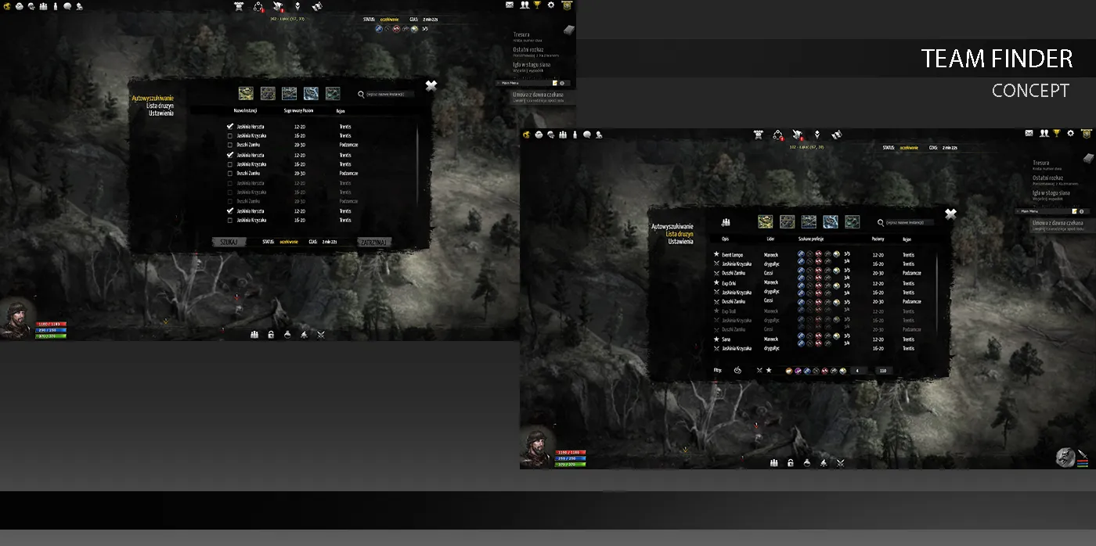Collapse the Umowa z dawna czekana quest
Image resolution: width=1096 pixels, height=546 pixels.
click(x=1058, y=222)
